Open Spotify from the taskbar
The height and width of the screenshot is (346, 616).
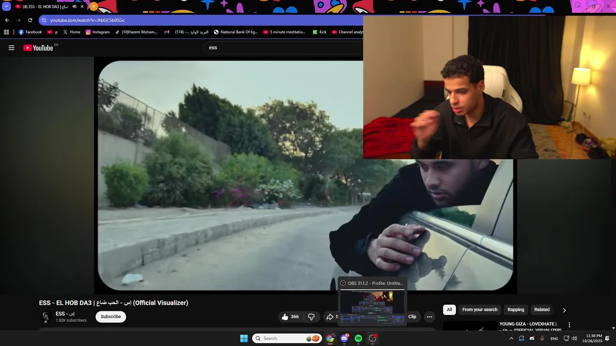point(358,338)
